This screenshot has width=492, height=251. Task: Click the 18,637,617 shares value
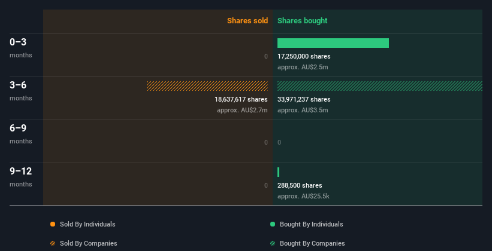click(241, 99)
